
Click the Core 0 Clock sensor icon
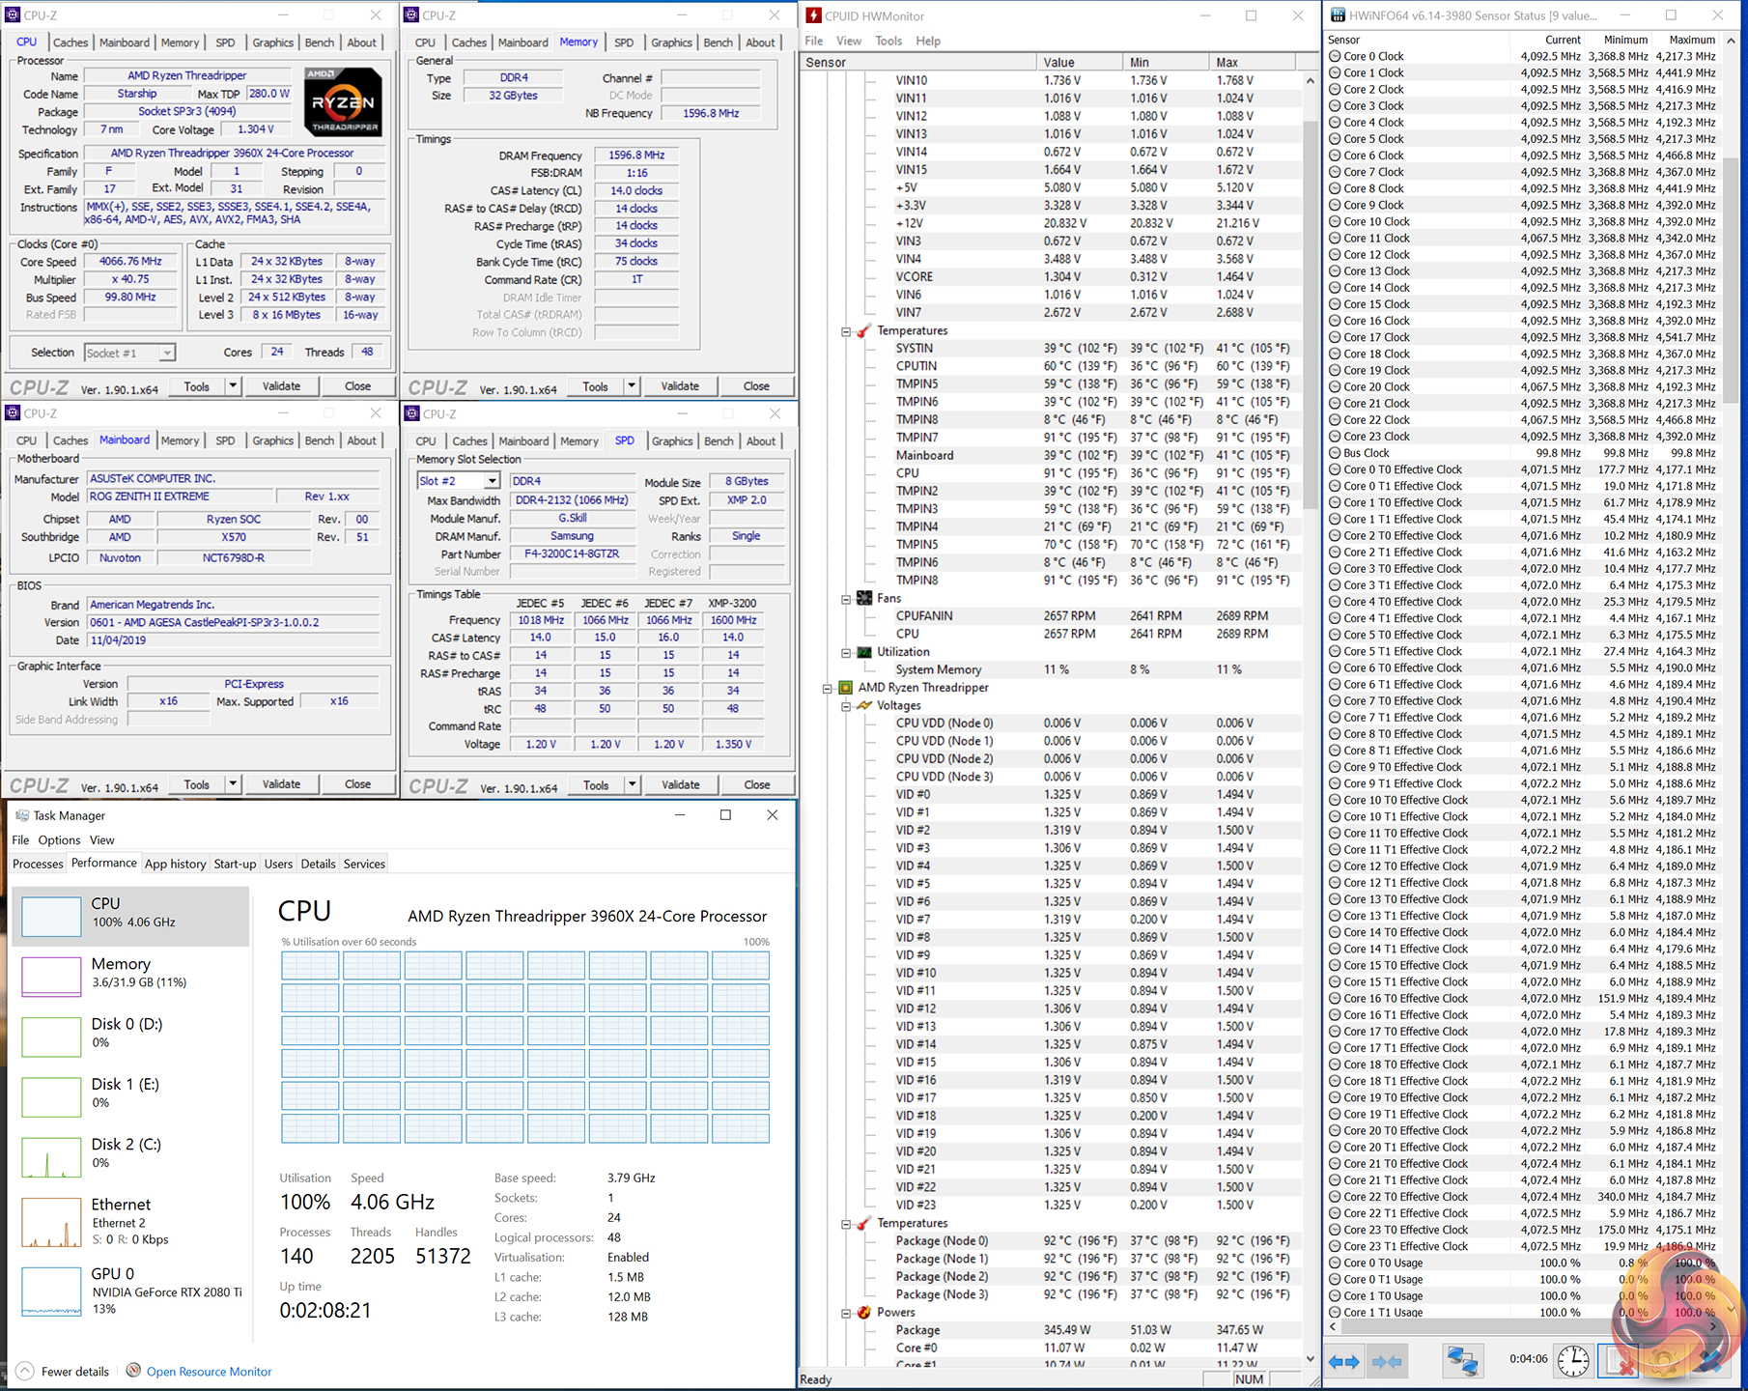pos(1336,57)
